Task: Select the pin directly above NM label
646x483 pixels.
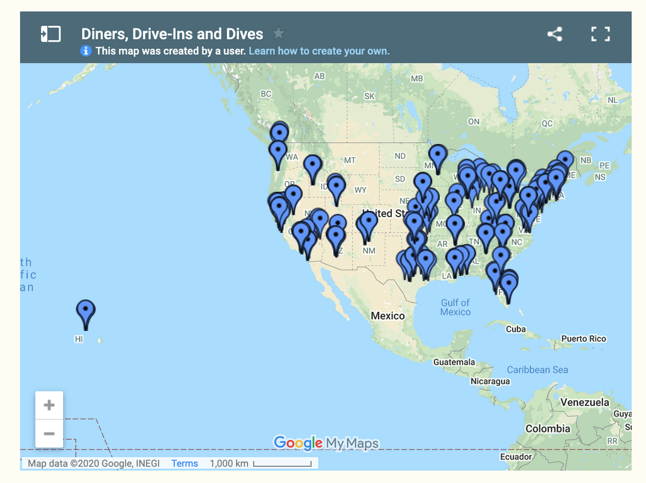Action: 368,225
